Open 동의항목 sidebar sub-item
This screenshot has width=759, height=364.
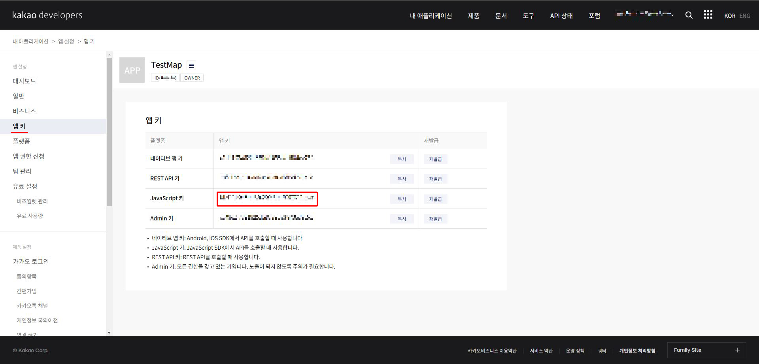click(26, 276)
